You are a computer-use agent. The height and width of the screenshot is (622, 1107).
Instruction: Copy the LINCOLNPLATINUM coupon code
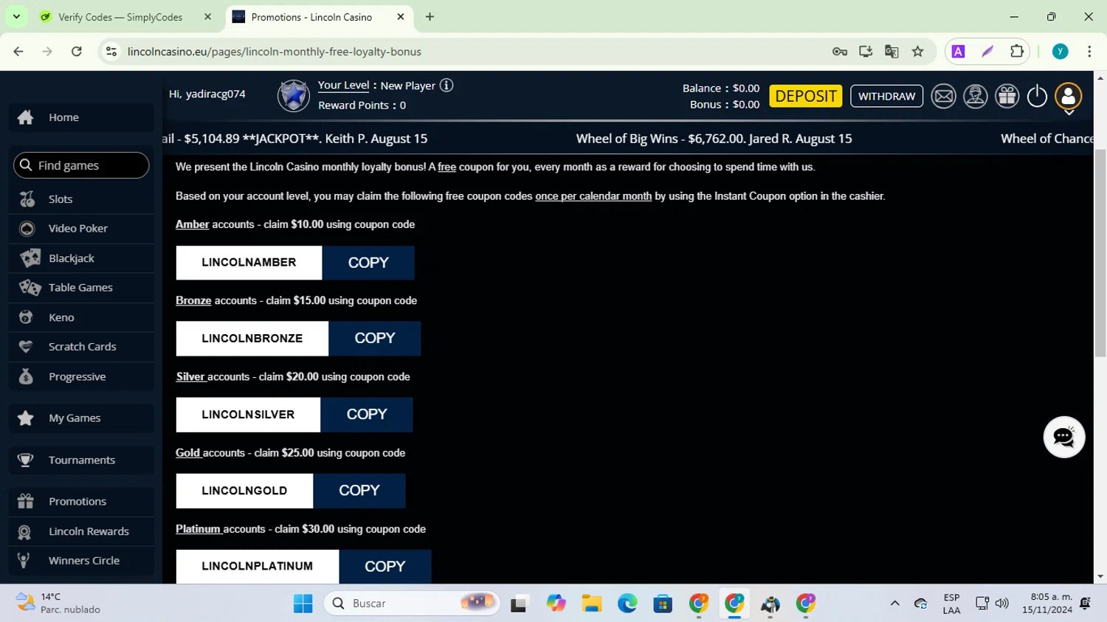point(385,567)
